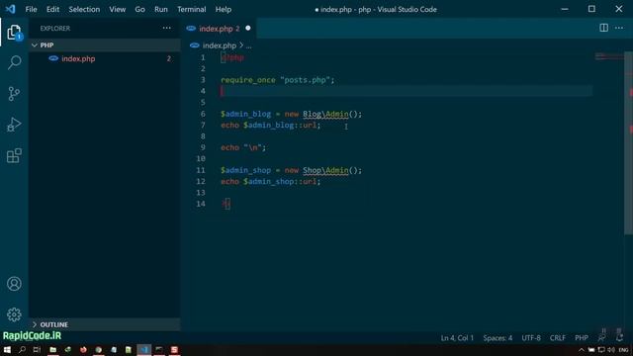Open the Accounts menu icon
The width and height of the screenshot is (633, 356).
(14, 284)
